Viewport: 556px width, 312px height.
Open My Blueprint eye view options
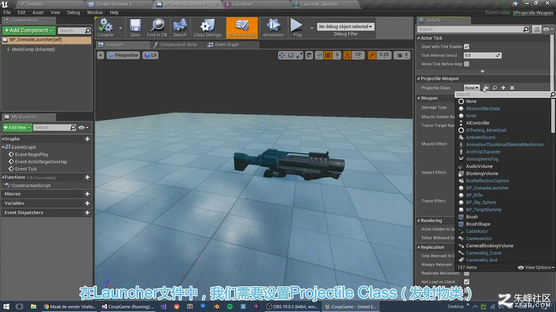(x=84, y=127)
